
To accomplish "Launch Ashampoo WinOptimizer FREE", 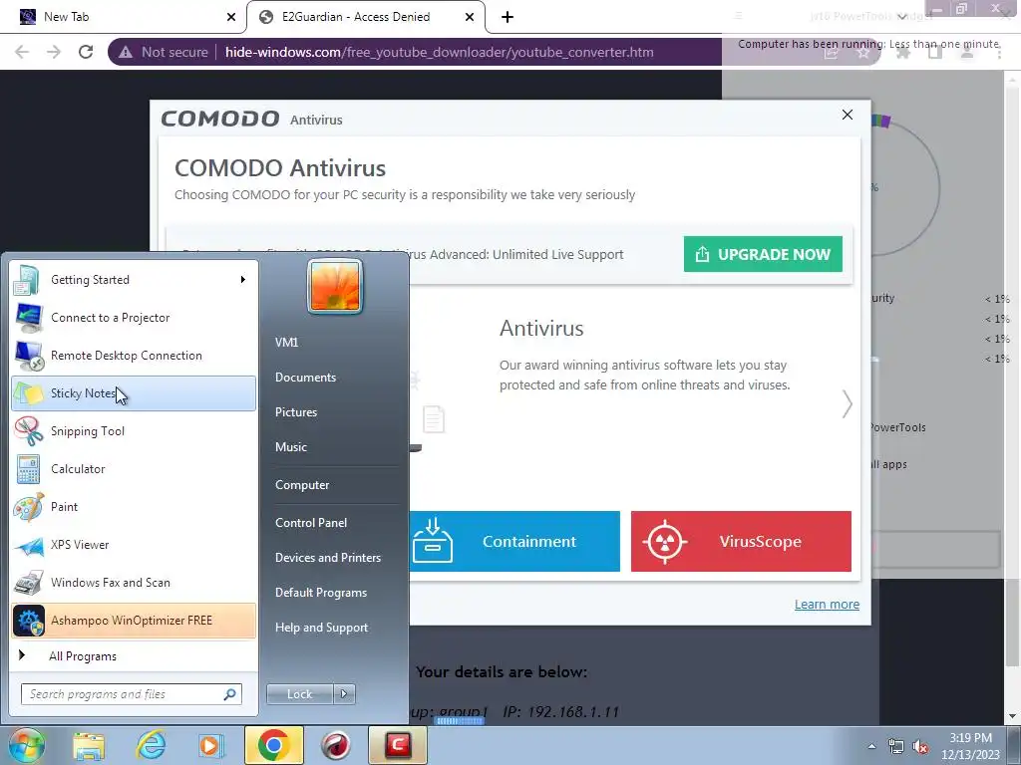I will 134,620.
